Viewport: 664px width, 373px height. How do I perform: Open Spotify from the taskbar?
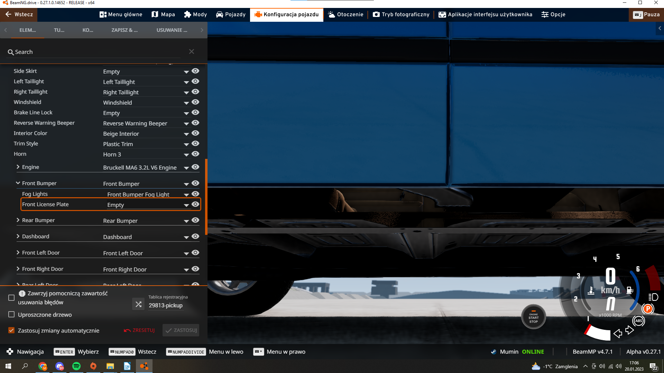(x=76, y=366)
